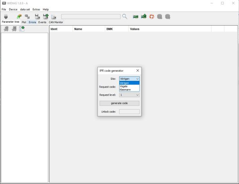This screenshot has width=239, height=184.
Task: Switch to the Events tab
Action: [42, 22]
